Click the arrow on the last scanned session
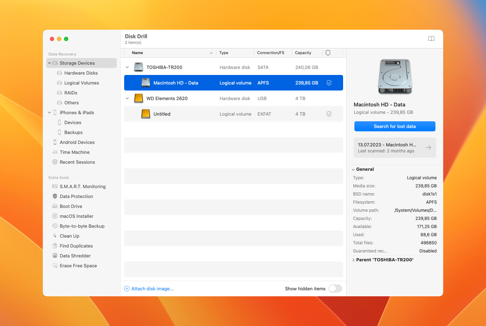Screen dimensions: 486x326 (x=428, y=147)
